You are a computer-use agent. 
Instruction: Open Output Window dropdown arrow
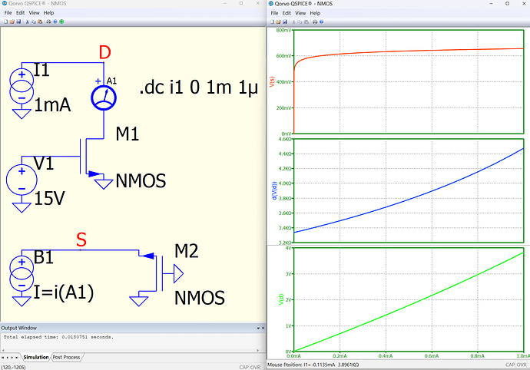tap(258, 328)
